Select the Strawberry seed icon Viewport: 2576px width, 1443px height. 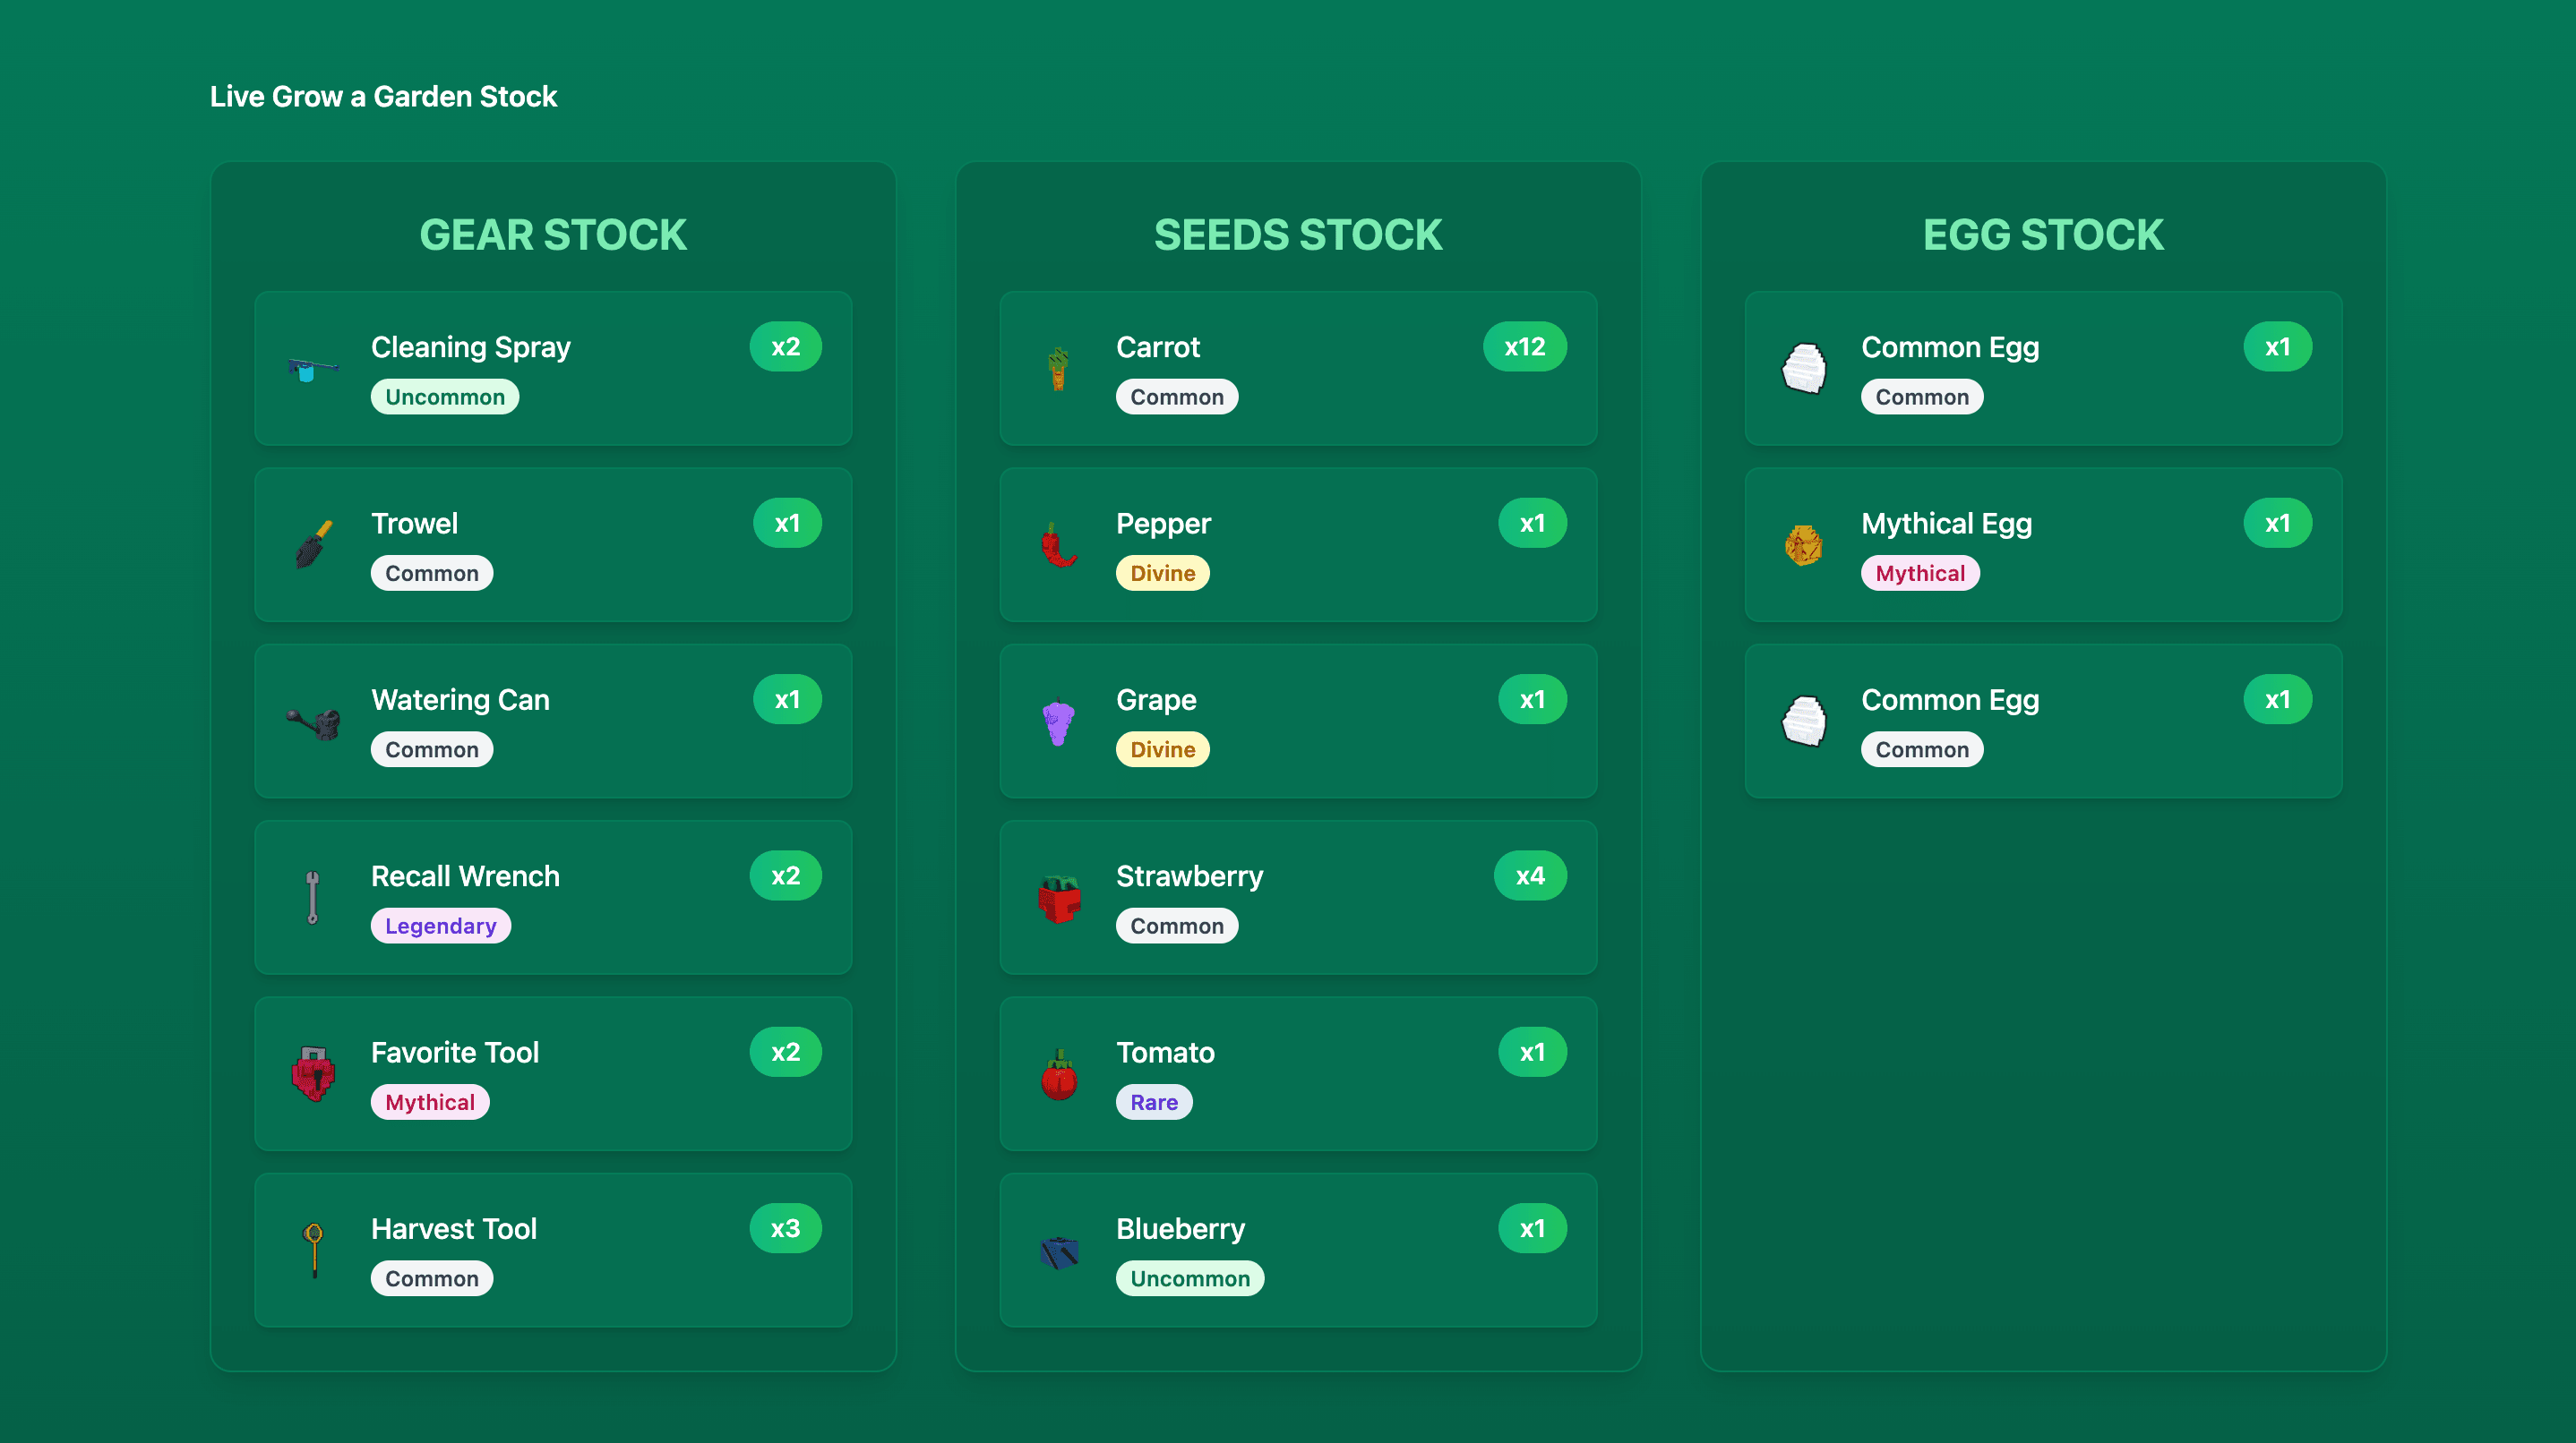1059,897
